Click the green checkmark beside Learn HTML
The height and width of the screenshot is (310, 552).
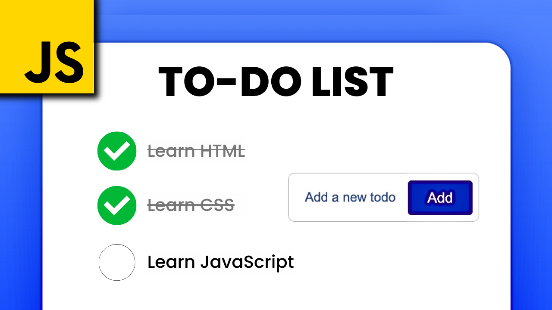tap(117, 151)
